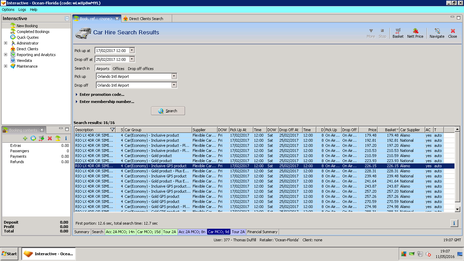
Task: Click the filter icon in Description column header
Action: pyautogui.click(x=113, y=130)
